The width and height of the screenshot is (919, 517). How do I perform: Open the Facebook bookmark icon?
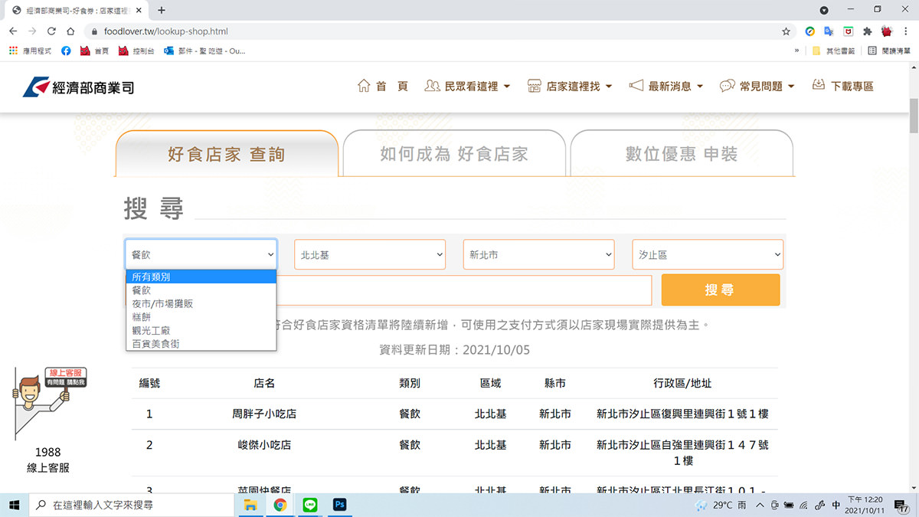coord(66,51)
